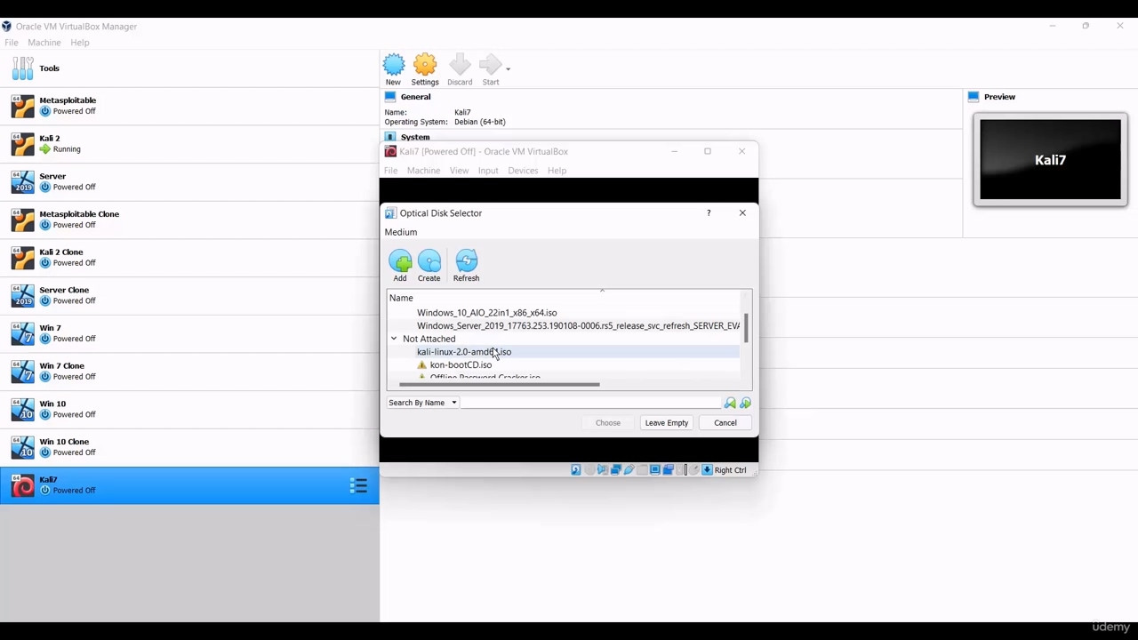Select kali-linux-2.0-amd64.iso
Screen dimensions: 1138x640
pos(464,352)
